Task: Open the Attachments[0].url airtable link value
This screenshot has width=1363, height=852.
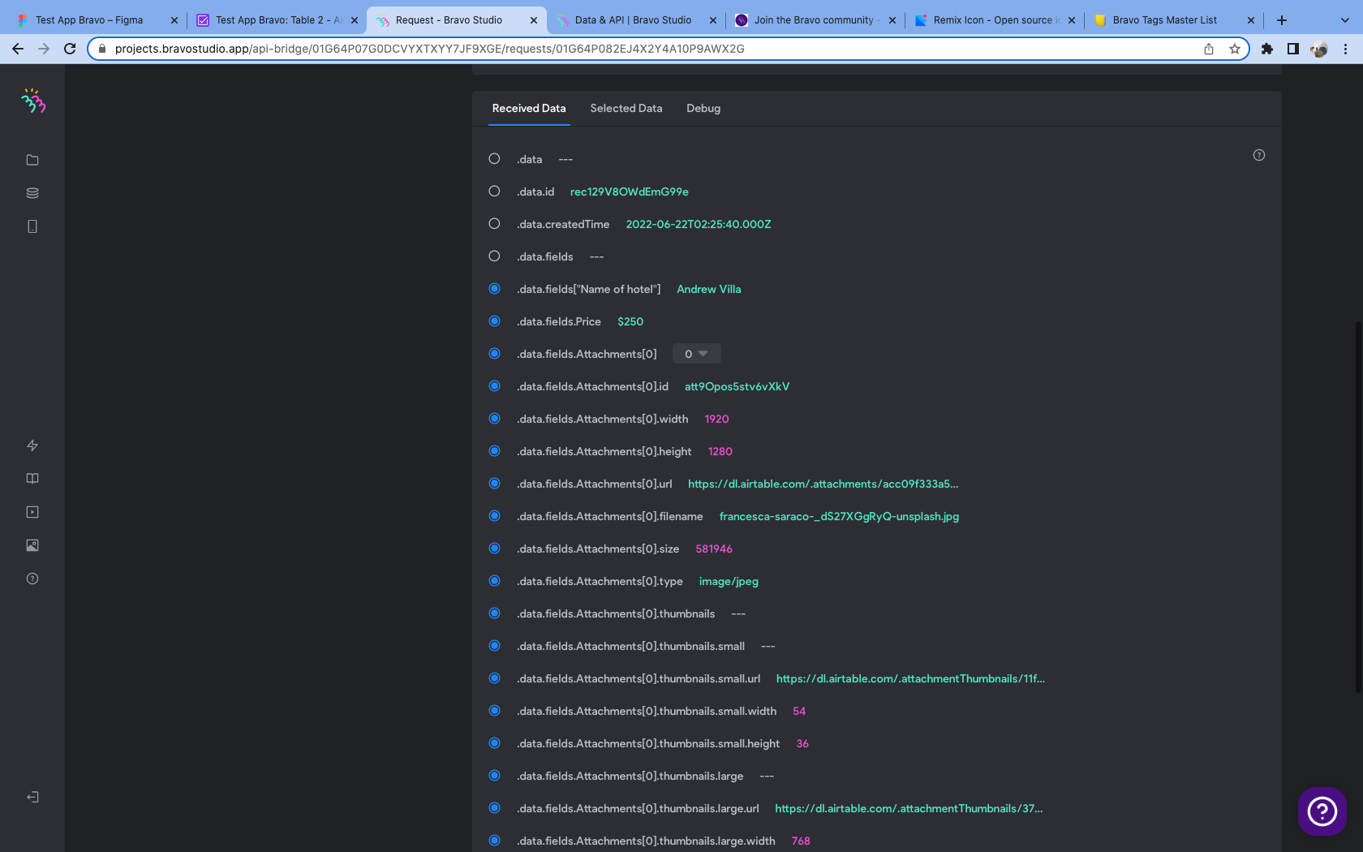Action: (823, 484)
